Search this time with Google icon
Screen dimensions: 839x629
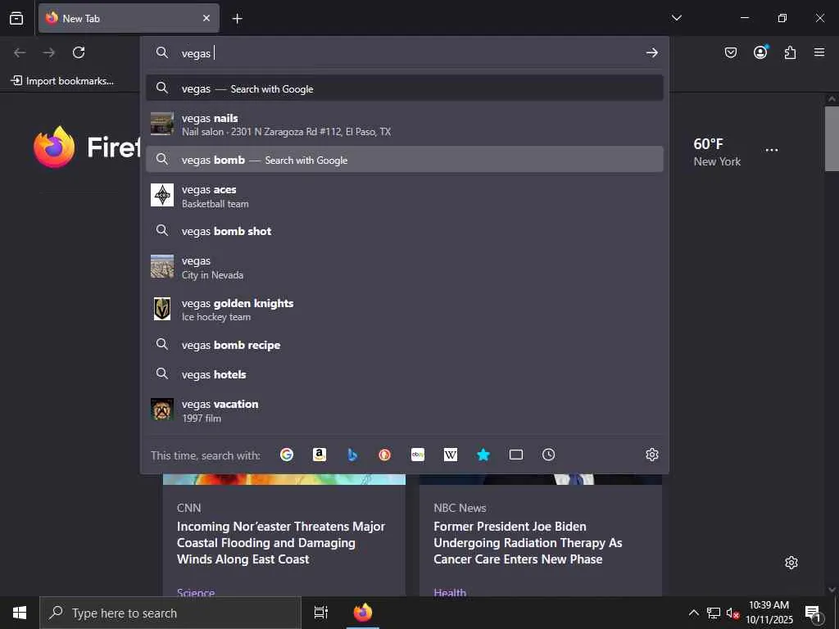287,455
